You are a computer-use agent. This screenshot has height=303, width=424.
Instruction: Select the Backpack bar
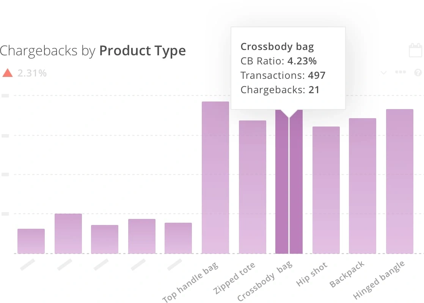click(363, 186)
